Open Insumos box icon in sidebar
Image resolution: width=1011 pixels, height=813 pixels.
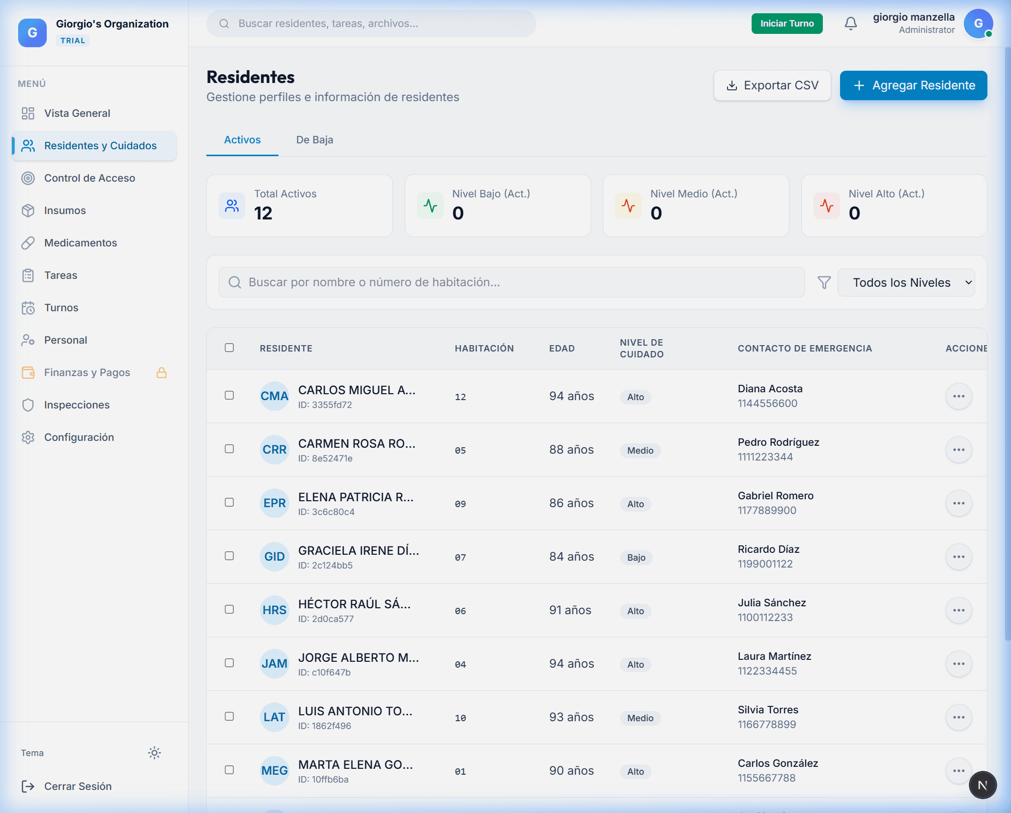[28, 210]
